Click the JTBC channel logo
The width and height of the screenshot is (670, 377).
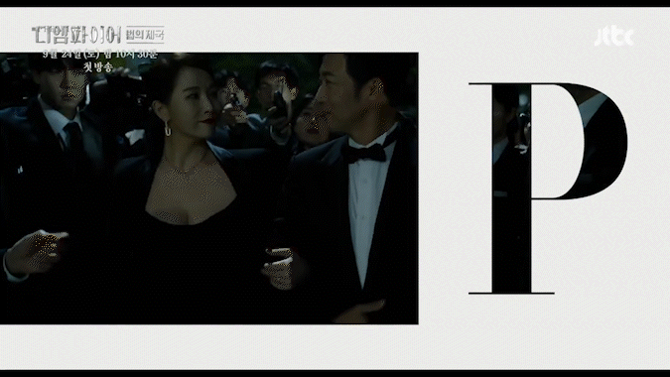pos(613,37)
